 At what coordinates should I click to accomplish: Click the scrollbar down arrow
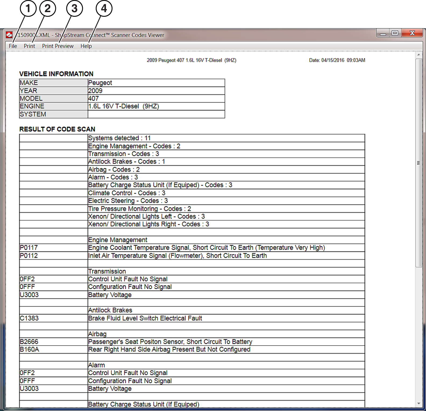coord(418,403)
